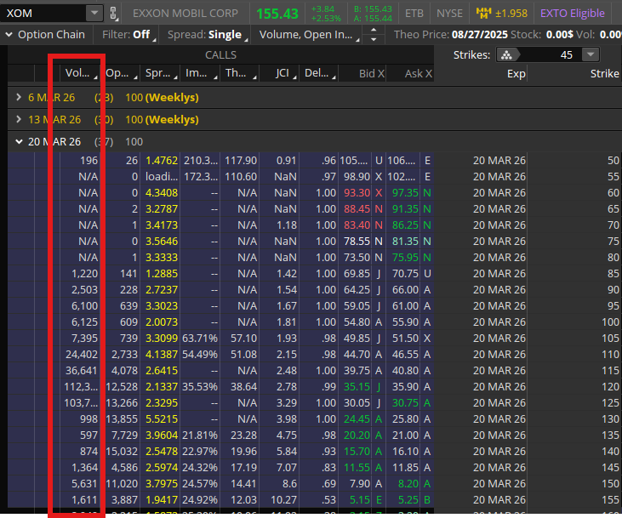Click the layout up/down stepper arrows

[x=374, y=35]
